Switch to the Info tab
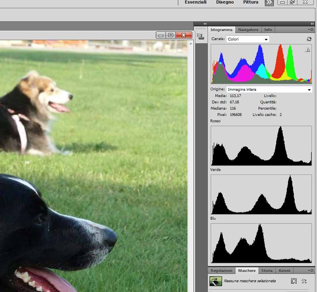Screen dimensions: 317x292 pyautogui.click(x=268, y=30)
